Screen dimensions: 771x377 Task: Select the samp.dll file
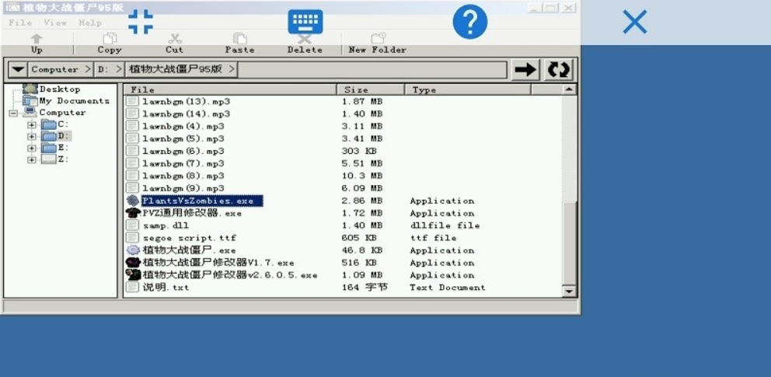click(165, 225)
